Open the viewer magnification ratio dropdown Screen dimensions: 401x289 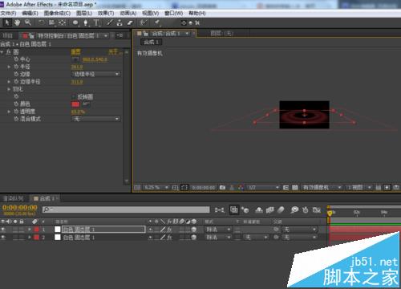pyautogui.click(x=156, y=188)
